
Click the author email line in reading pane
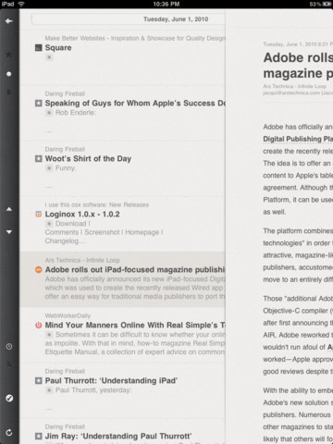pos(298,92)
